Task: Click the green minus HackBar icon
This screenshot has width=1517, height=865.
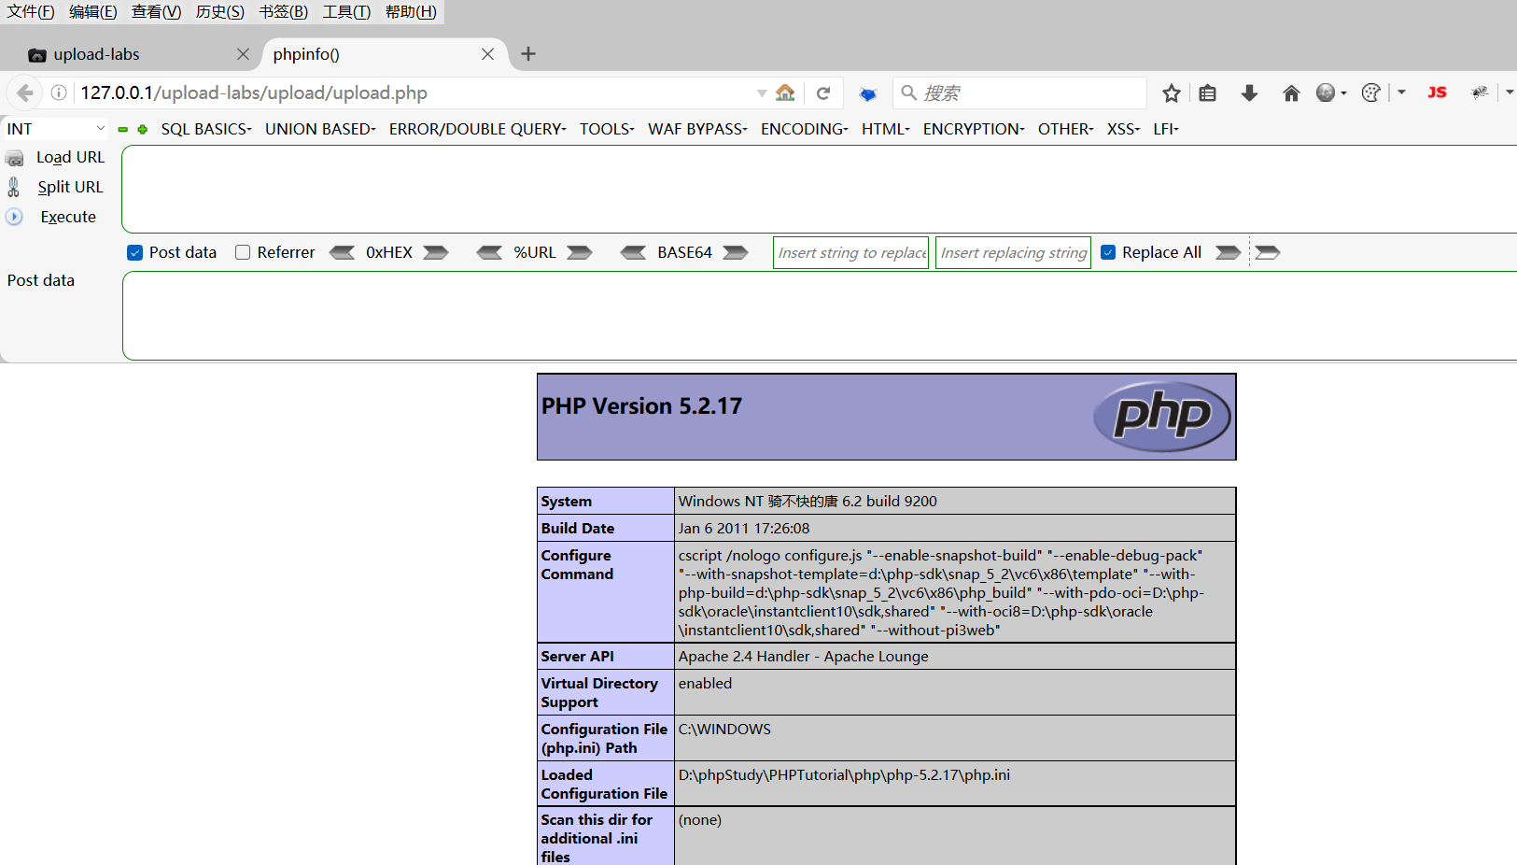Action: [122, 130]
